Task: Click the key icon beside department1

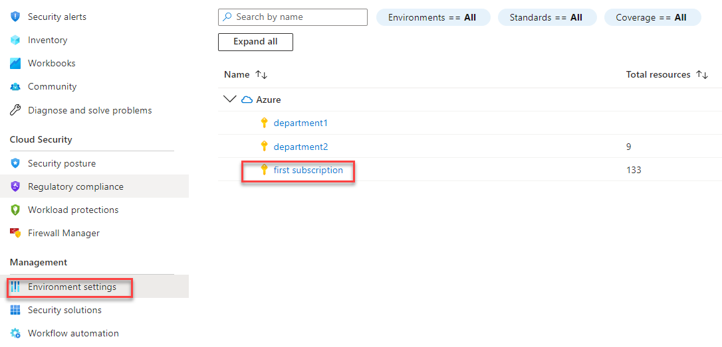Action: click(264, 123)
